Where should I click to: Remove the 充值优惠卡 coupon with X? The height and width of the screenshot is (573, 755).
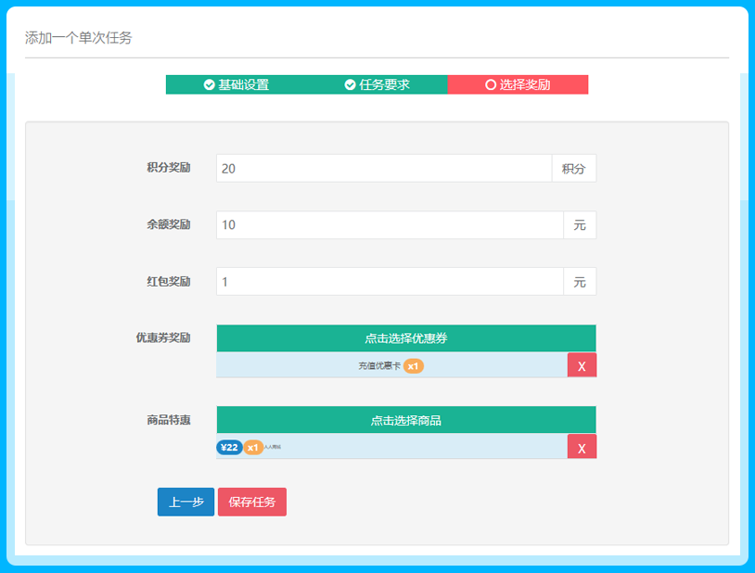[582, 365]
